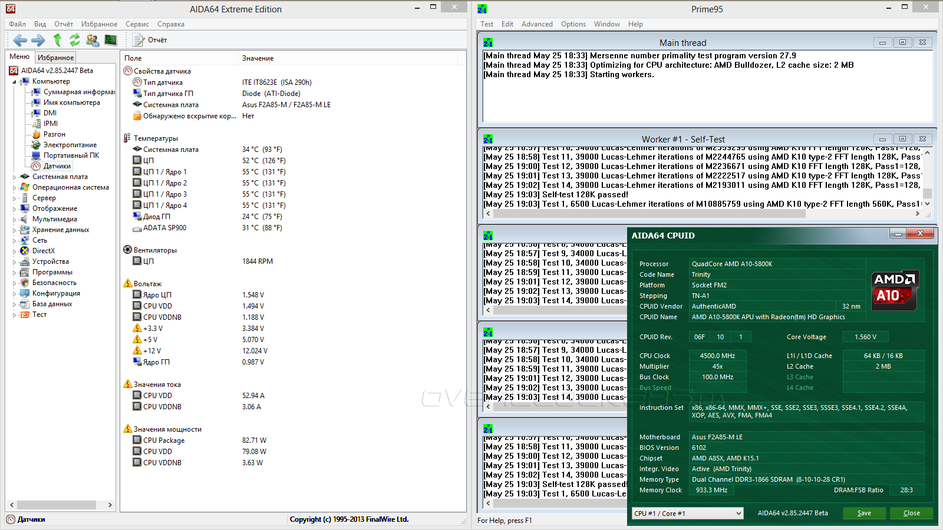The width and height of the screenshot is (943, 530).
Task: Refresh sensor data with green arrows icon
Action: point(75,40)
